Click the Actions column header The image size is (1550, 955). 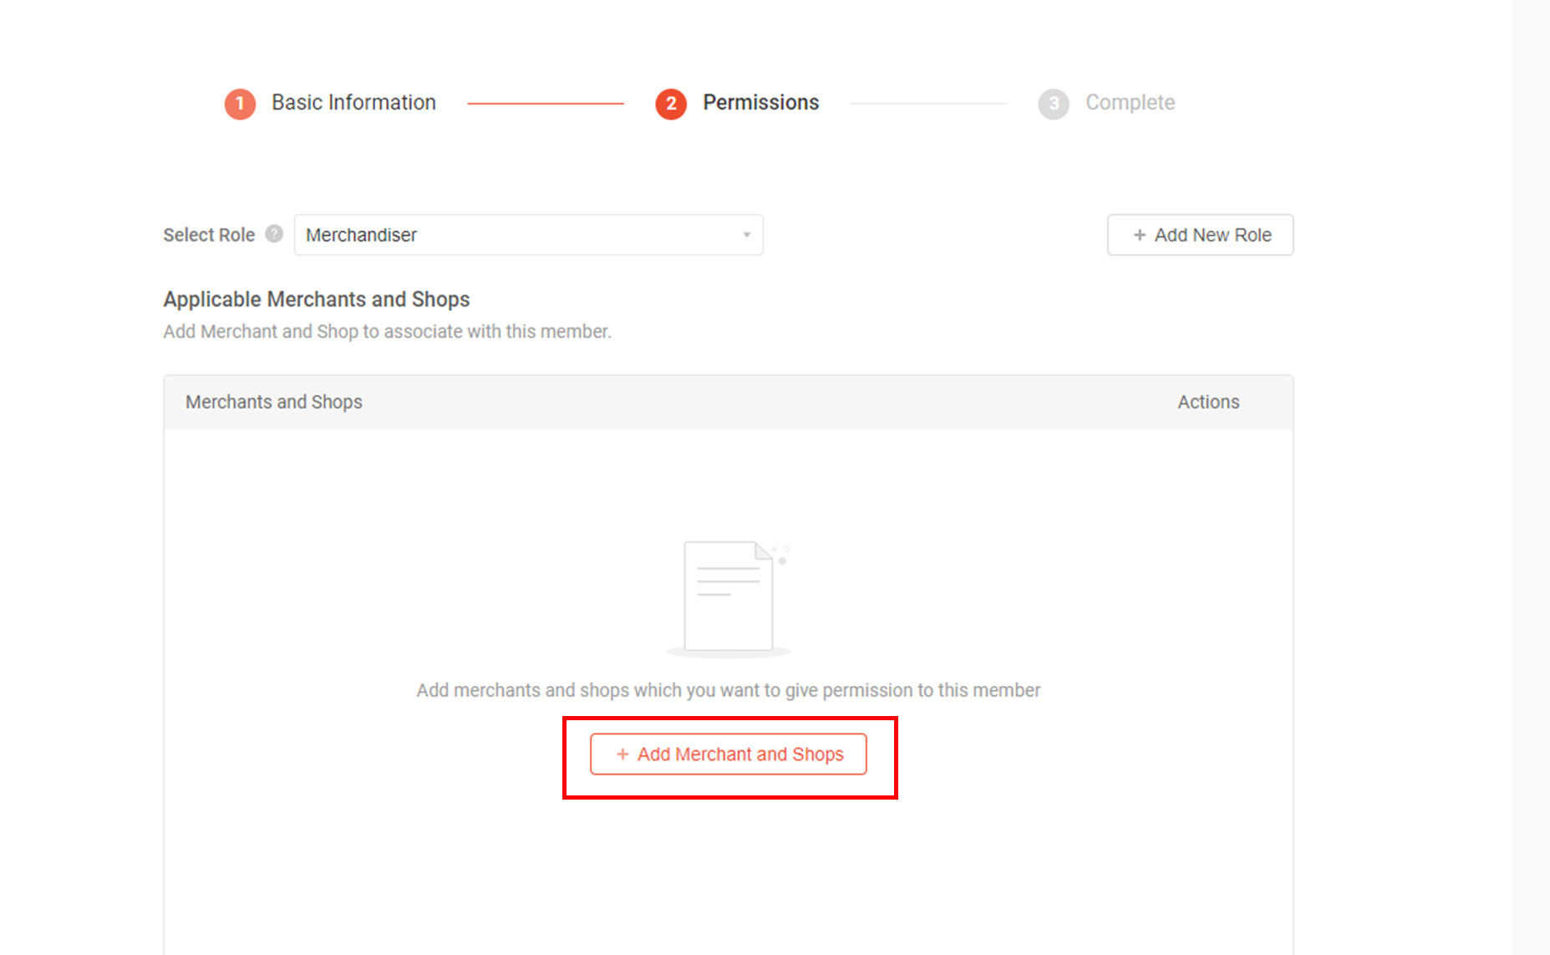coord(1208,402)
